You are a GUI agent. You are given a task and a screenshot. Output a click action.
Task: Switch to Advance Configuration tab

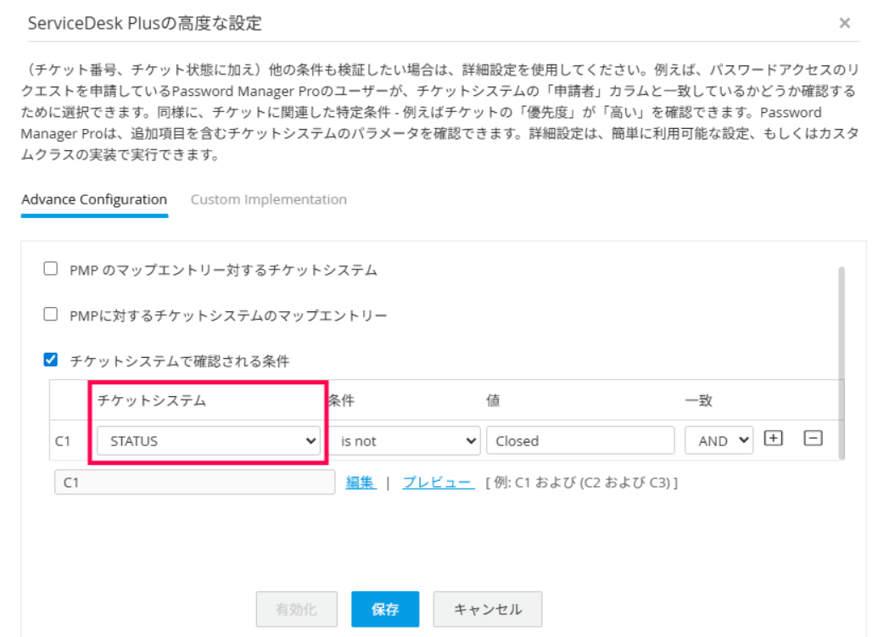94,200
